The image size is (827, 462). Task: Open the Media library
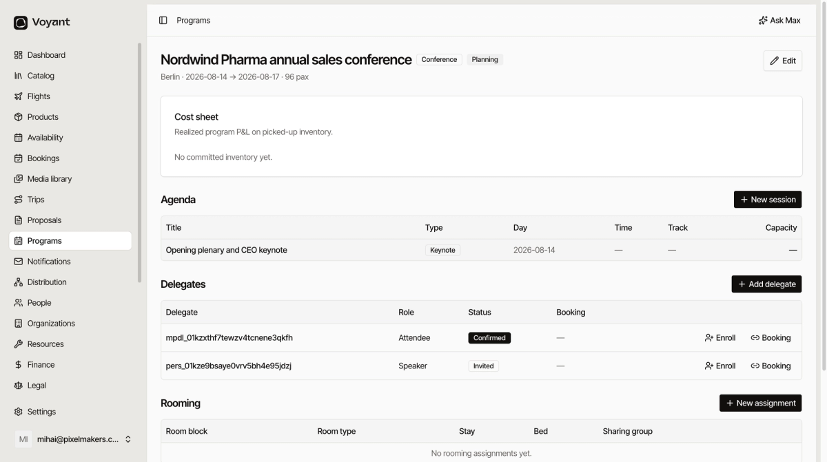tap(70, 179)
